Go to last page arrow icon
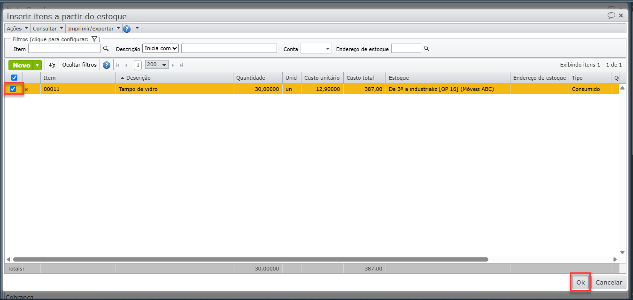Image resolution: width=633 pixels, height=300 pixels. [181, 65]
